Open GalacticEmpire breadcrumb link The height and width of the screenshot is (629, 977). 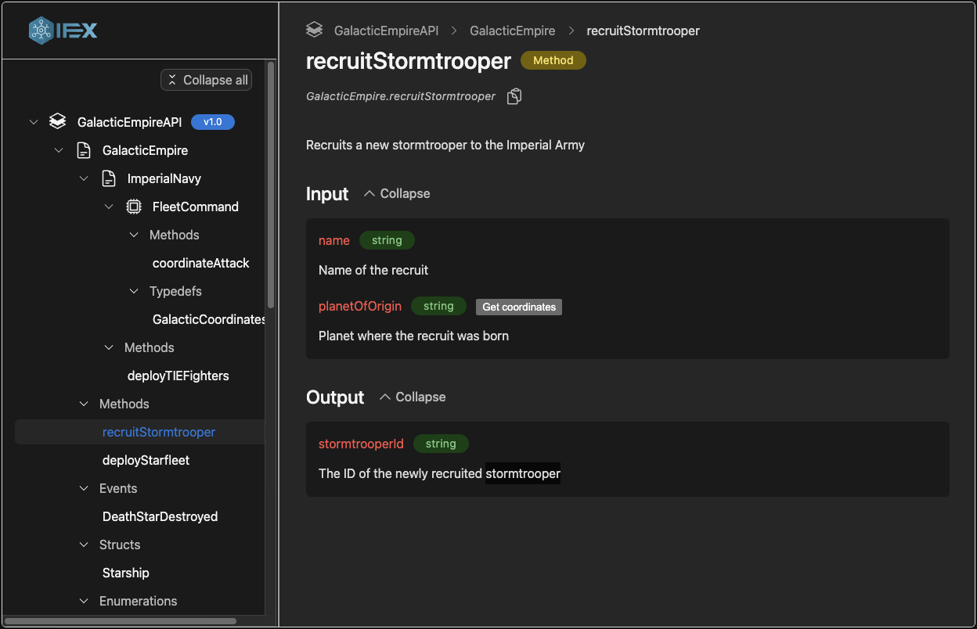pos(513,31)
